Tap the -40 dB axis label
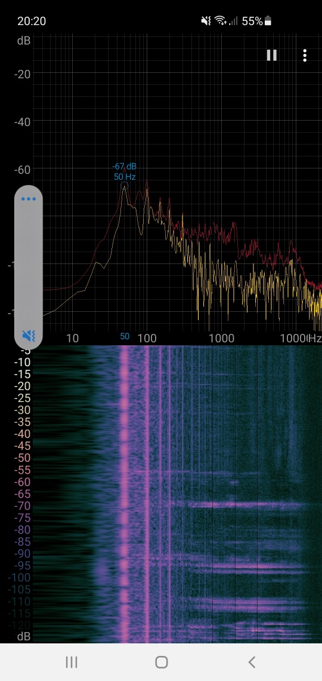This screenshot has width=322, height=681. [22, 122]
